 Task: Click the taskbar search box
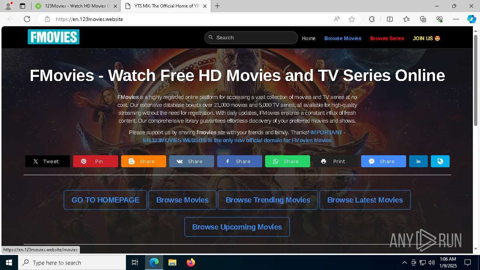click(72, 262)
